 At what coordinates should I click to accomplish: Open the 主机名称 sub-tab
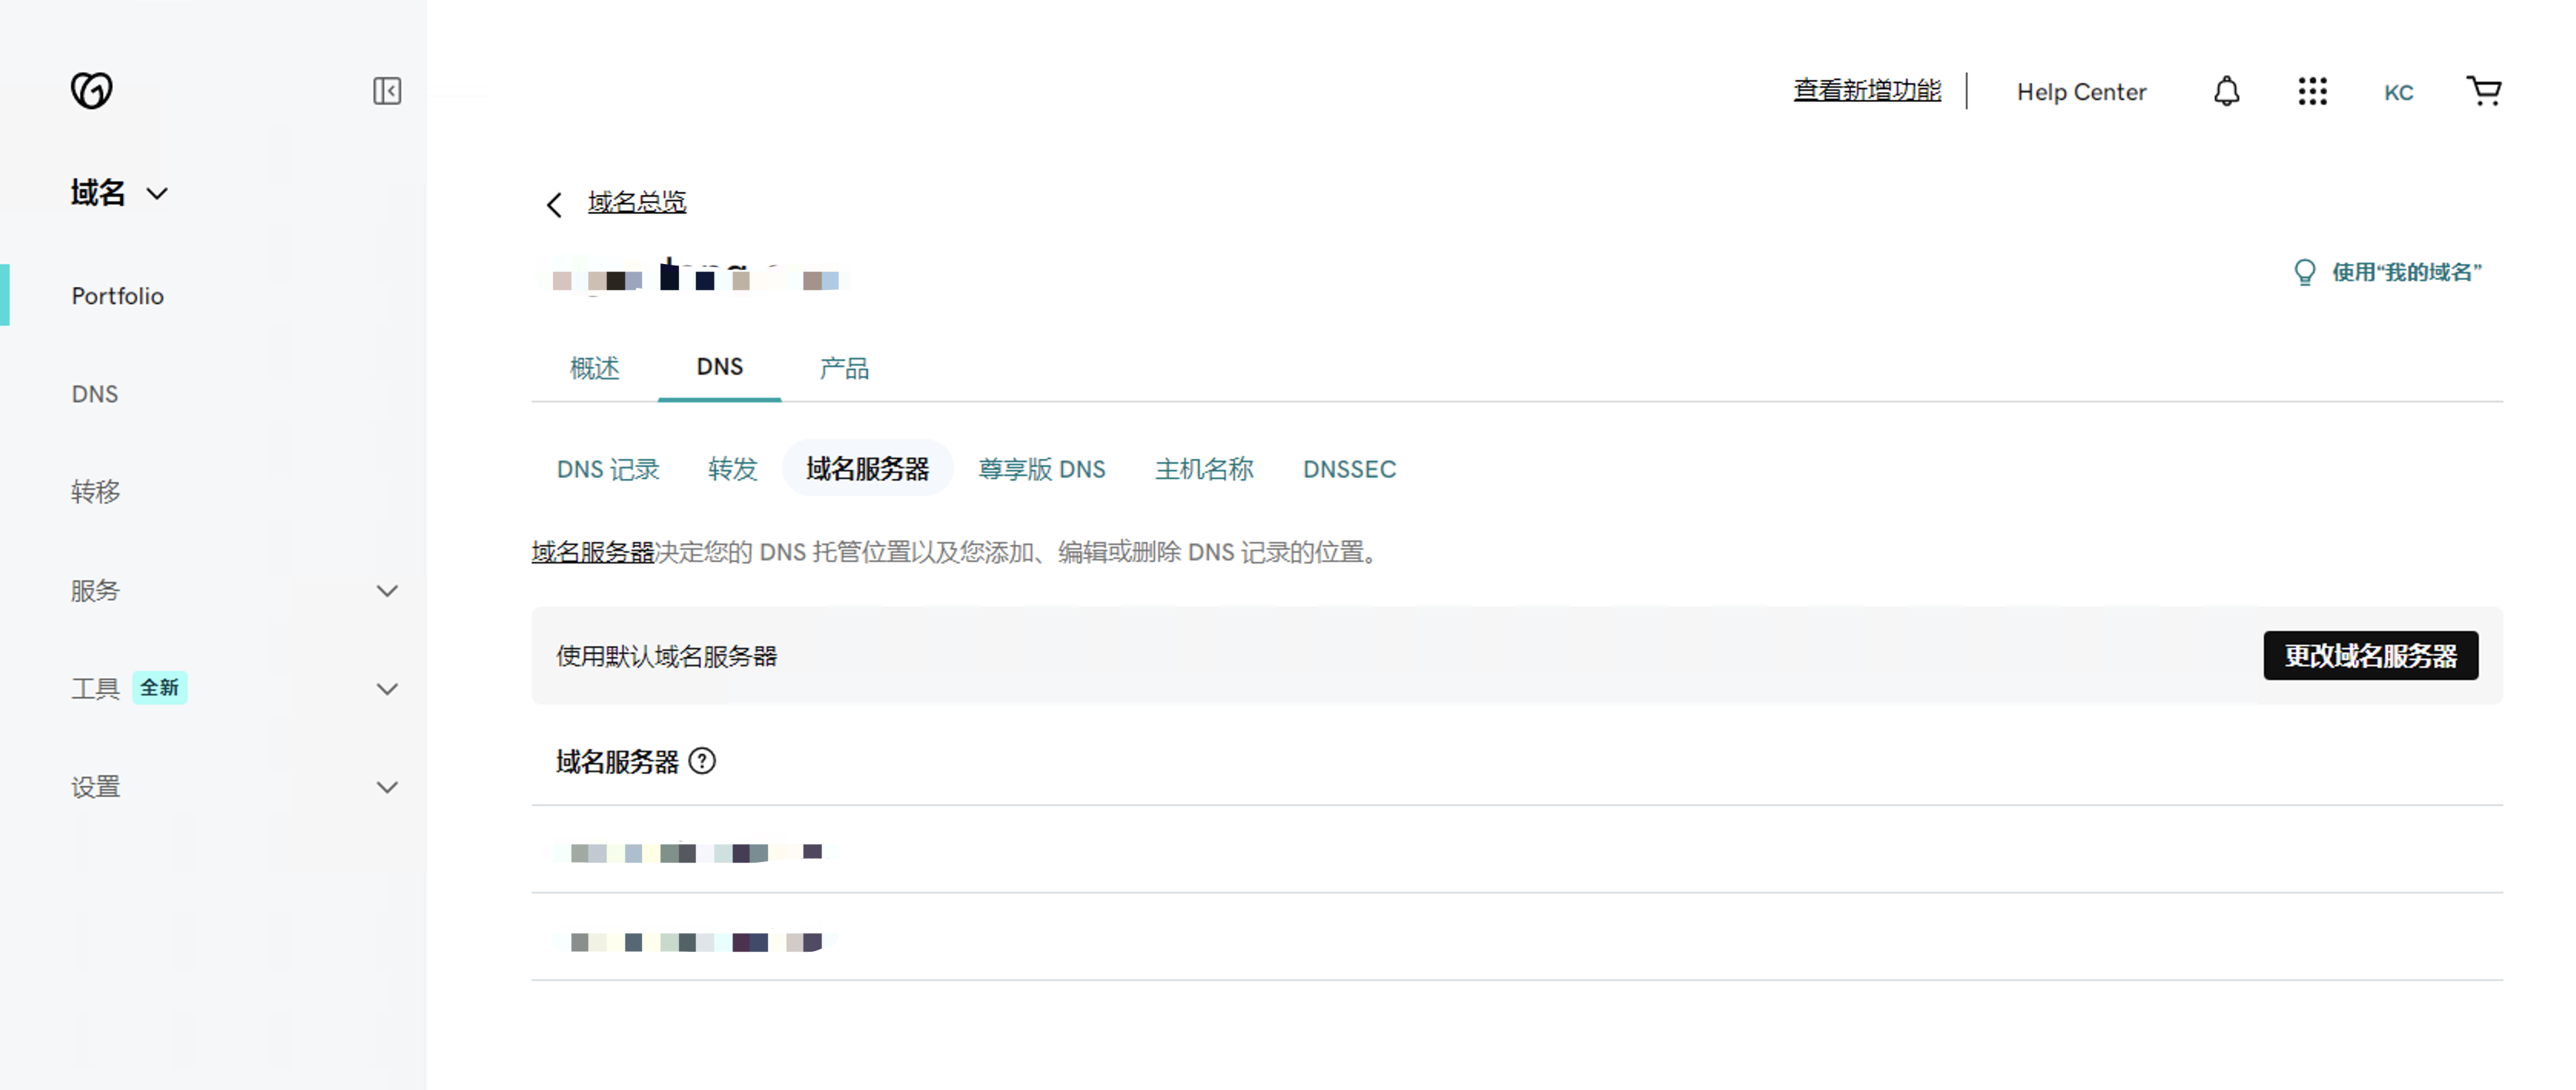pos(1204,468)
